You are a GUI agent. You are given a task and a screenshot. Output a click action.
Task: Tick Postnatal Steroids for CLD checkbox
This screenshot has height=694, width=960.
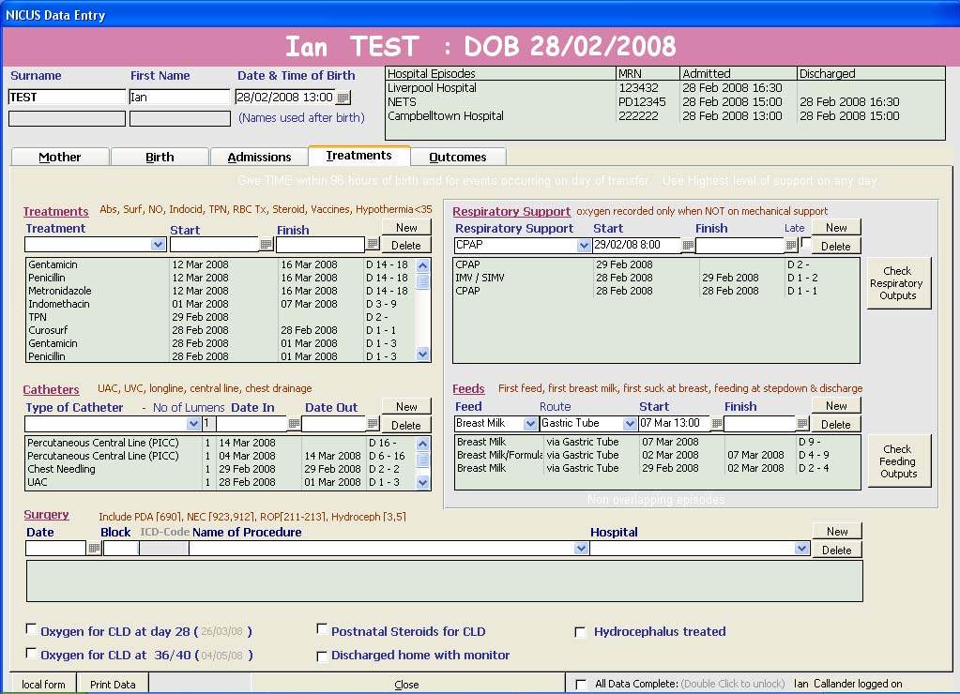click(x=323, y=630)
